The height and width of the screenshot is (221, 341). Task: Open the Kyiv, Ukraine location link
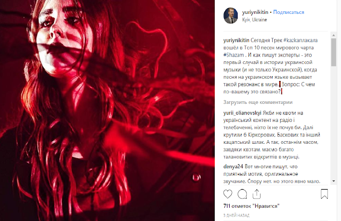(x=255, y=20)
